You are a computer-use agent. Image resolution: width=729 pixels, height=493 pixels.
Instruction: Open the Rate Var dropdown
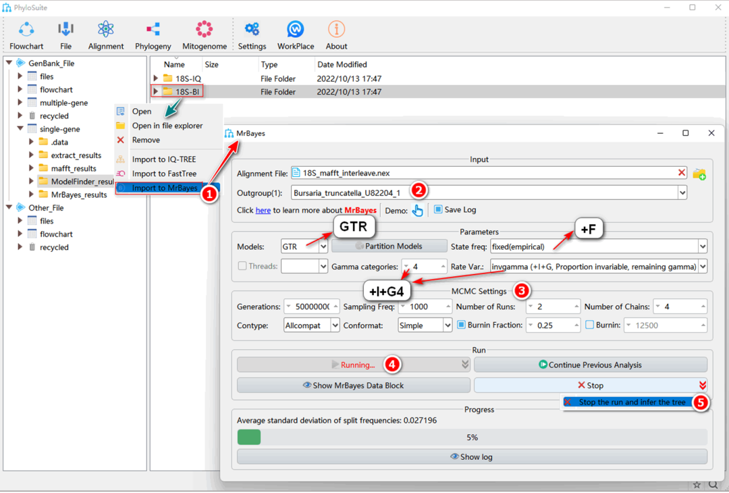pyautogui.click(x=703, y=267)
